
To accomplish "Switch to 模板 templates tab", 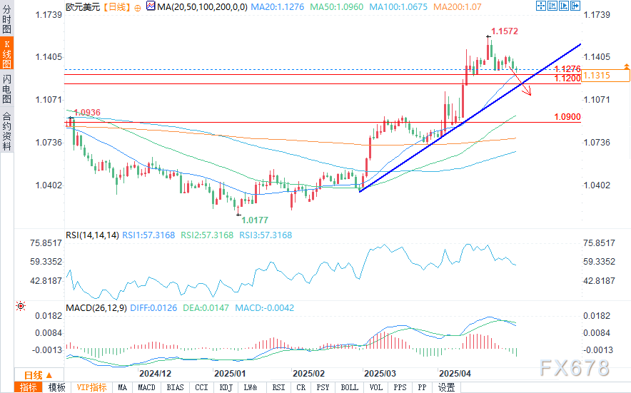I will click(56, 387).
